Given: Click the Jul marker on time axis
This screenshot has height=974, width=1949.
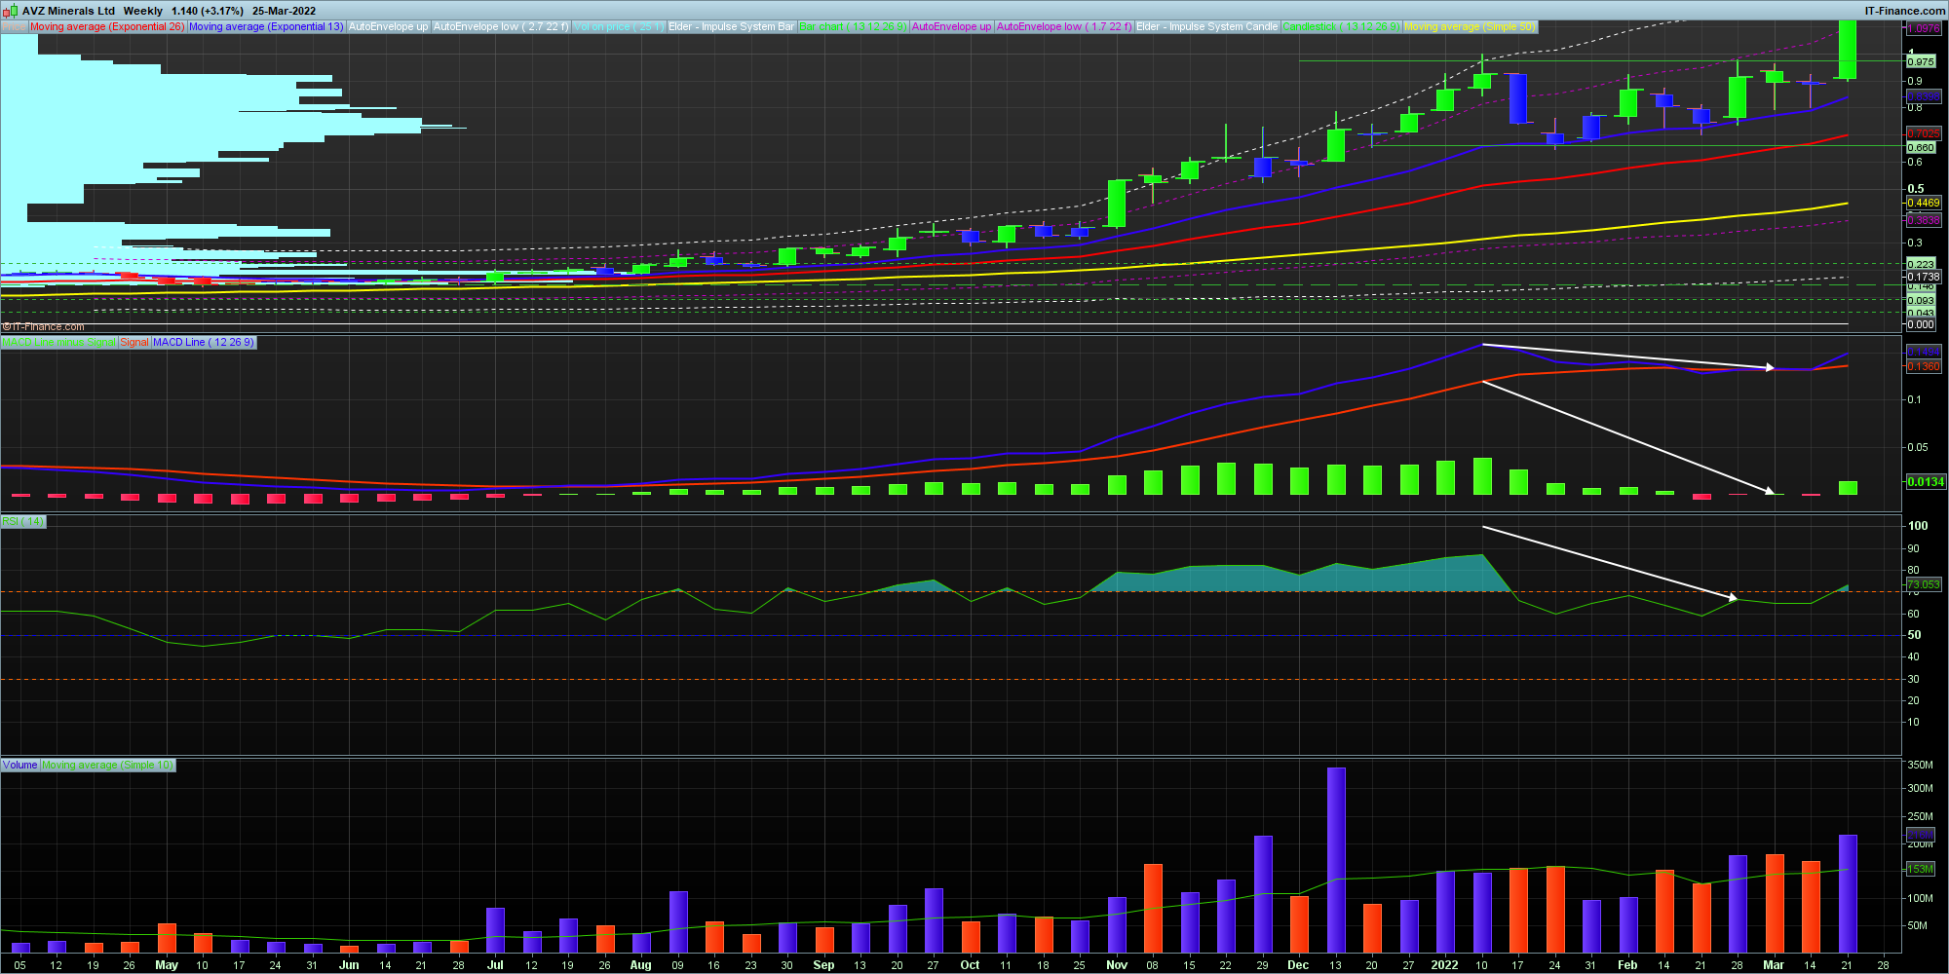Looking at the screenshot, I should coord(495,965).
